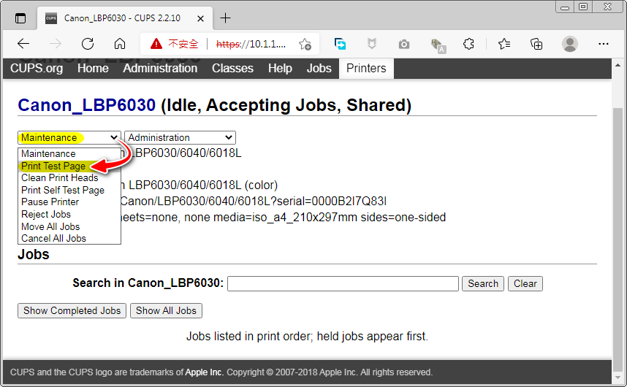This screenshot has width=627, height=387.
Task: Open browser settings ellipsis menu
Action: pos(604,44)
